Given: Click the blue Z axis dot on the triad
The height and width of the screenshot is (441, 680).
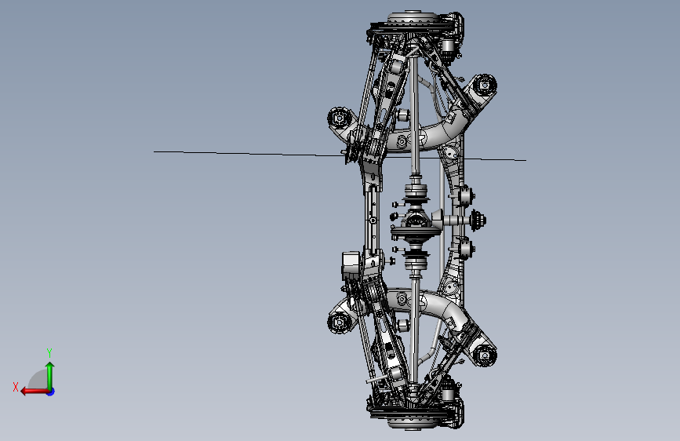Looking at the screenshot, I should click(x=51, y=392).
